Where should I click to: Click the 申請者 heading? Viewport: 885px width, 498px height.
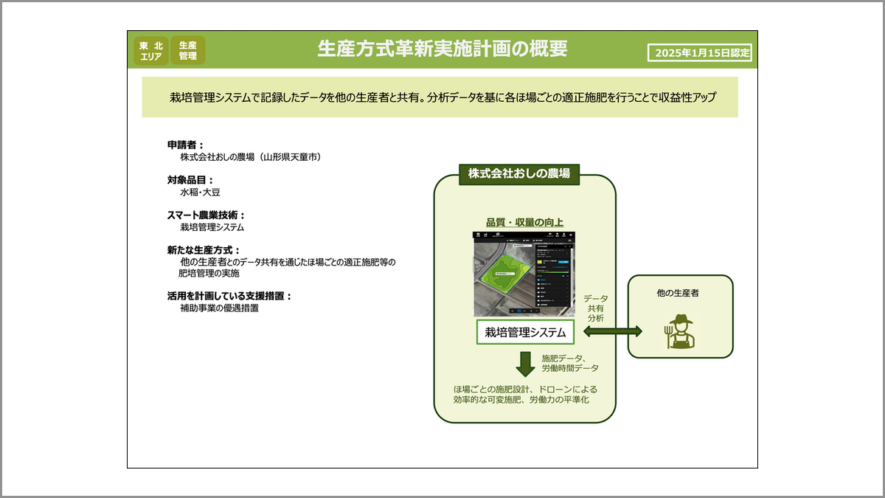(185, 145)
